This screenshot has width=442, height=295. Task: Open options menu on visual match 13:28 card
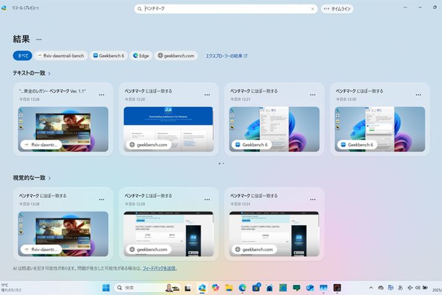[x=101, y=199]
